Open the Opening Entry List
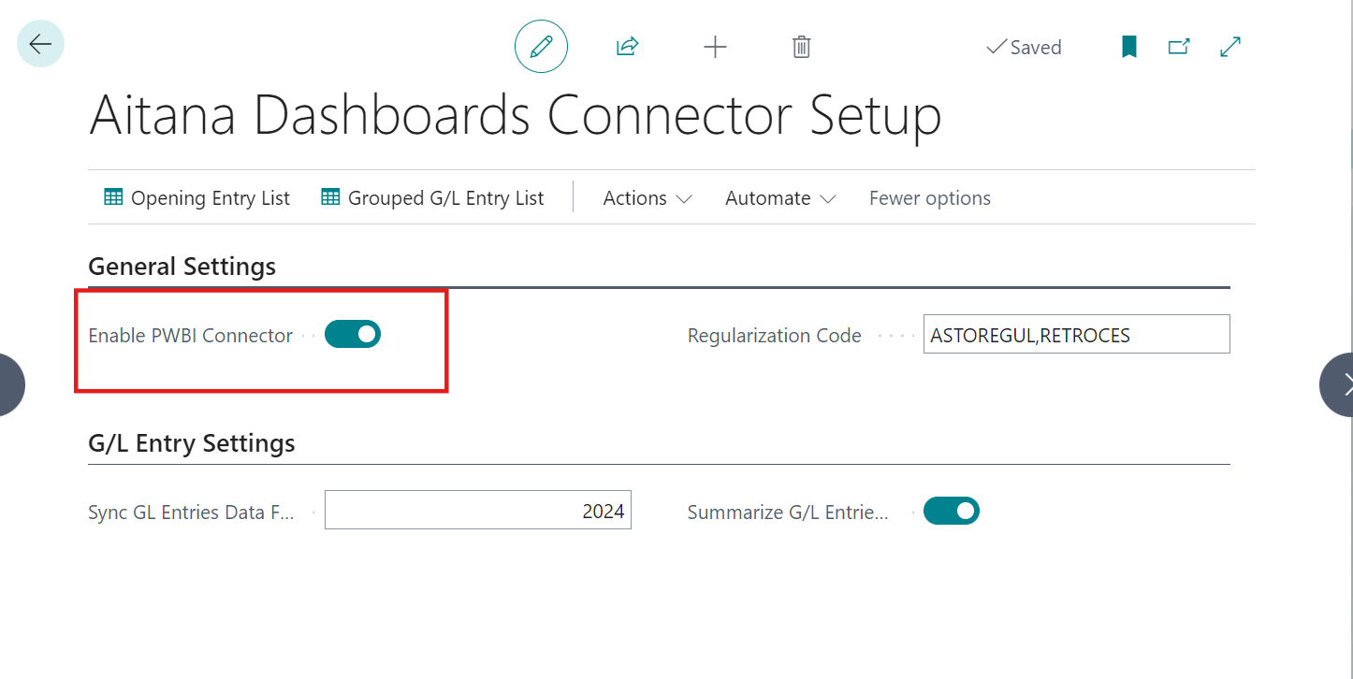The height and width of the screenshot is (679, 1353). pos(197,198)
